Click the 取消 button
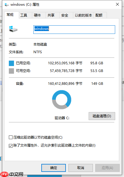 [81, 168]
